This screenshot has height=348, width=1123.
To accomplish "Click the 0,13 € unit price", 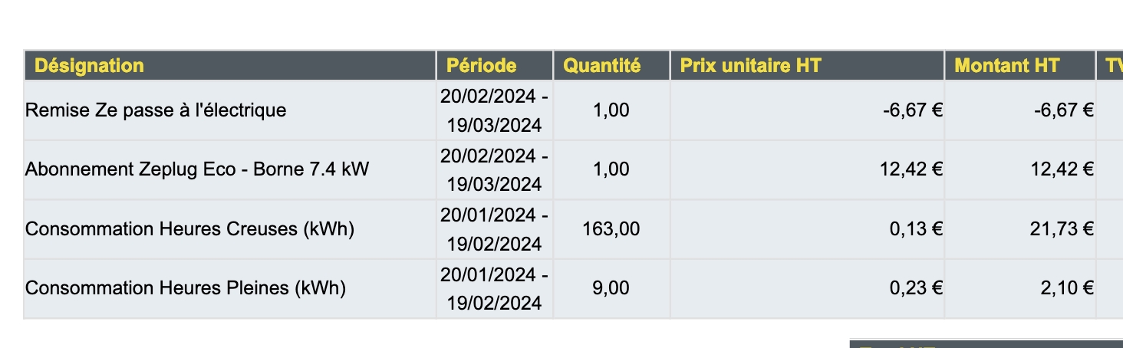I will click(x=916, y=228).
